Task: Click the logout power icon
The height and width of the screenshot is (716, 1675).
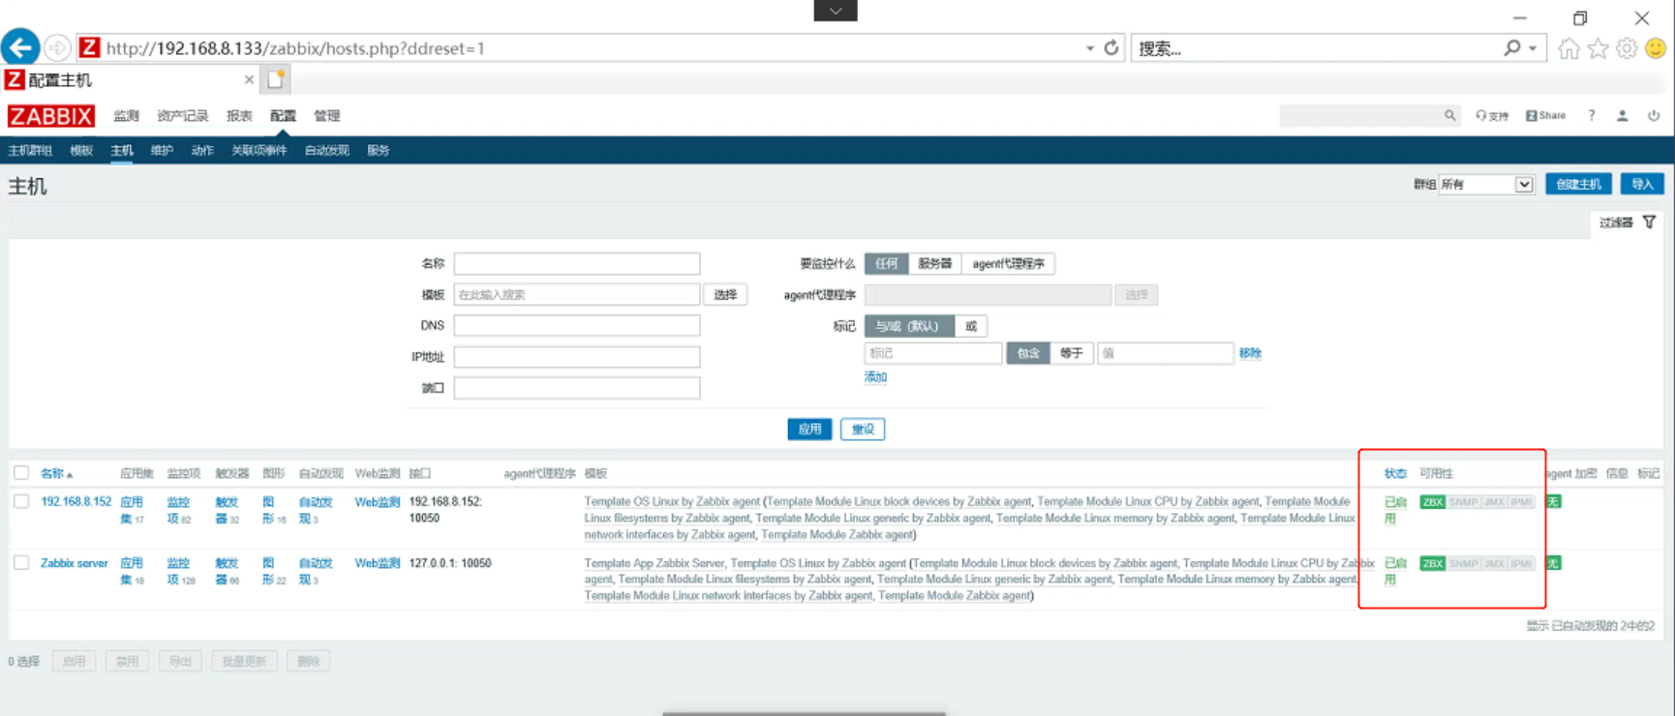Action: tap(1654, 115)
